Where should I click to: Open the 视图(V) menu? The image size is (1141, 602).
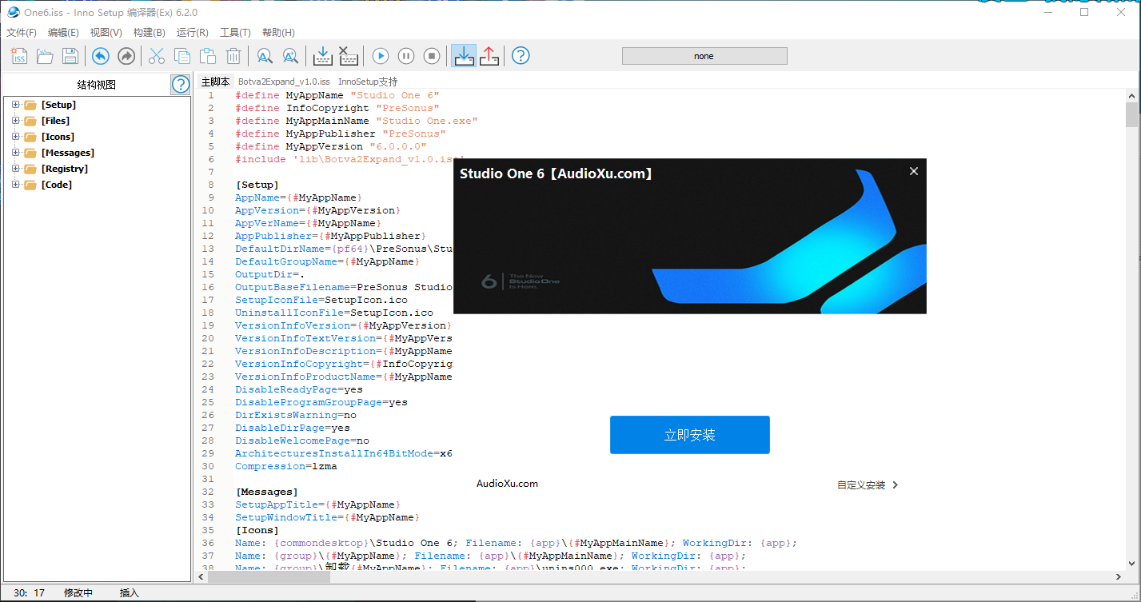tap(106, 33)
